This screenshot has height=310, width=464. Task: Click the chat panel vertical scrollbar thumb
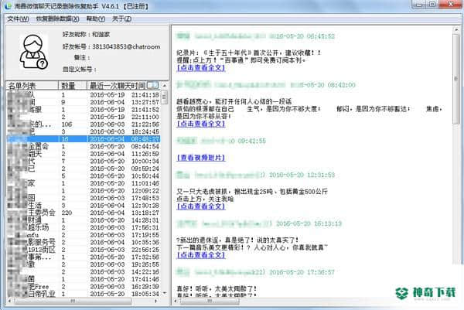point(456,79)
